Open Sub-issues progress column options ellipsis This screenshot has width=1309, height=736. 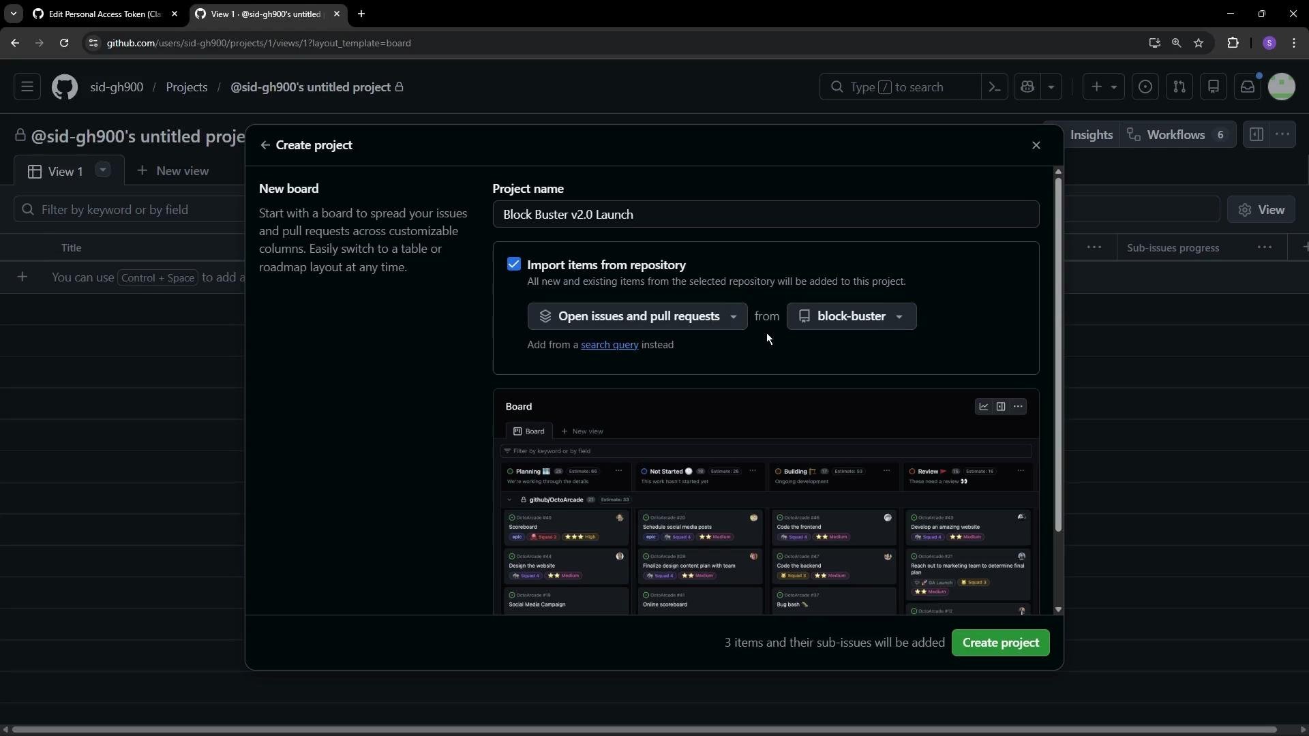coord(1265,248)
